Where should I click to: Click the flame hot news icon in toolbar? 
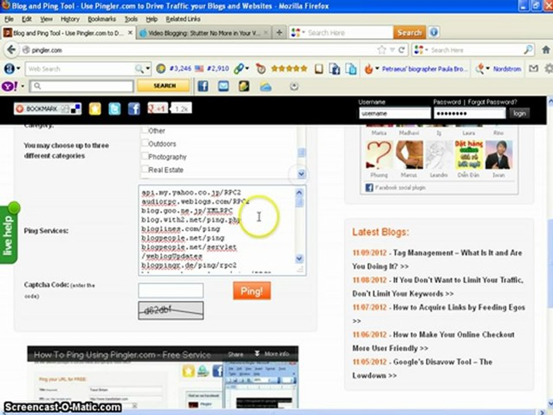click(369, 69)
